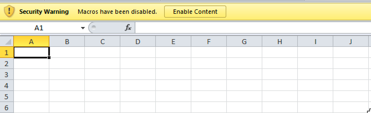Select row 3 header
The image size is (371, 113).
click(7, 74)
